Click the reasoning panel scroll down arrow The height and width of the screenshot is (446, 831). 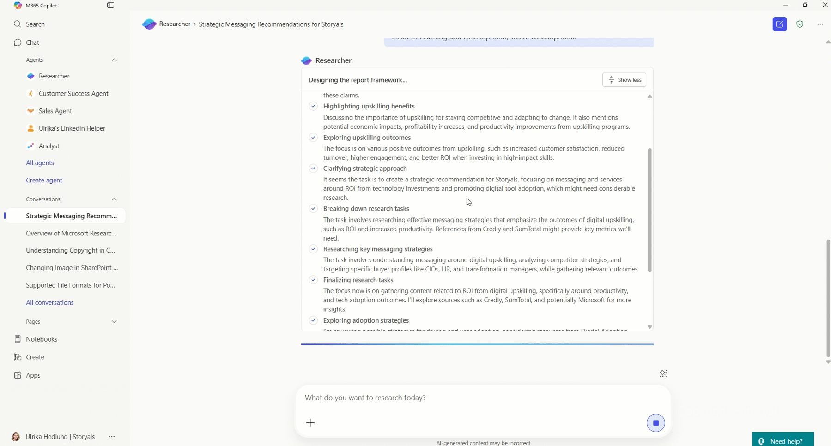tap(649, 327)
